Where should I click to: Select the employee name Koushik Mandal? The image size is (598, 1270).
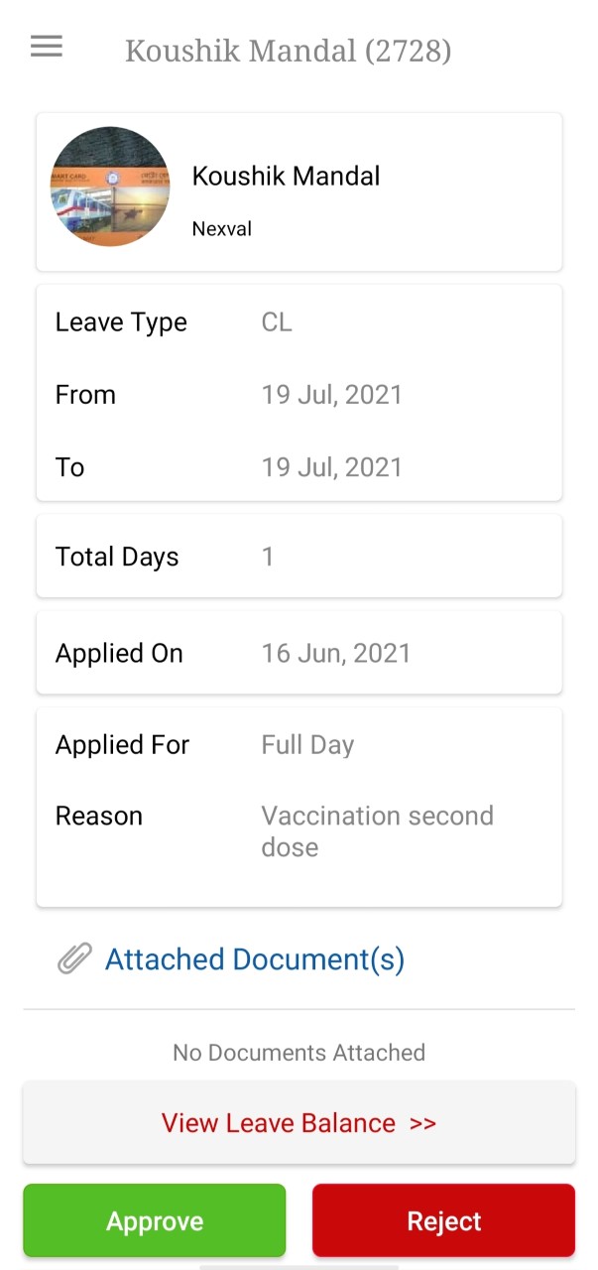click(286, 176)
